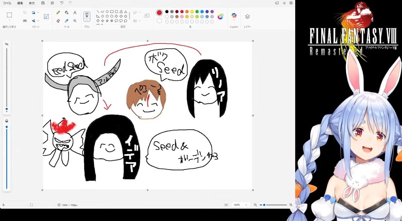
Task: Pick the black color swatch
Action: 167,11
